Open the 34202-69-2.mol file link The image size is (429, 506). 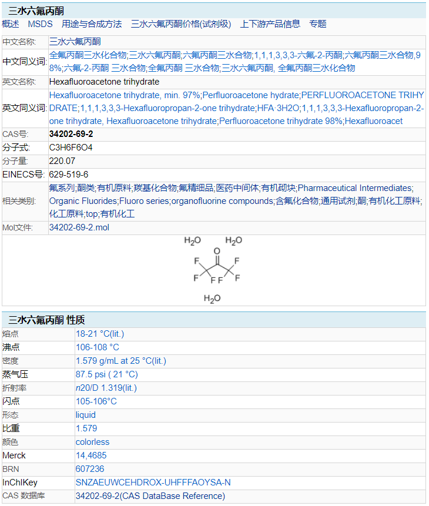point(79,227)
